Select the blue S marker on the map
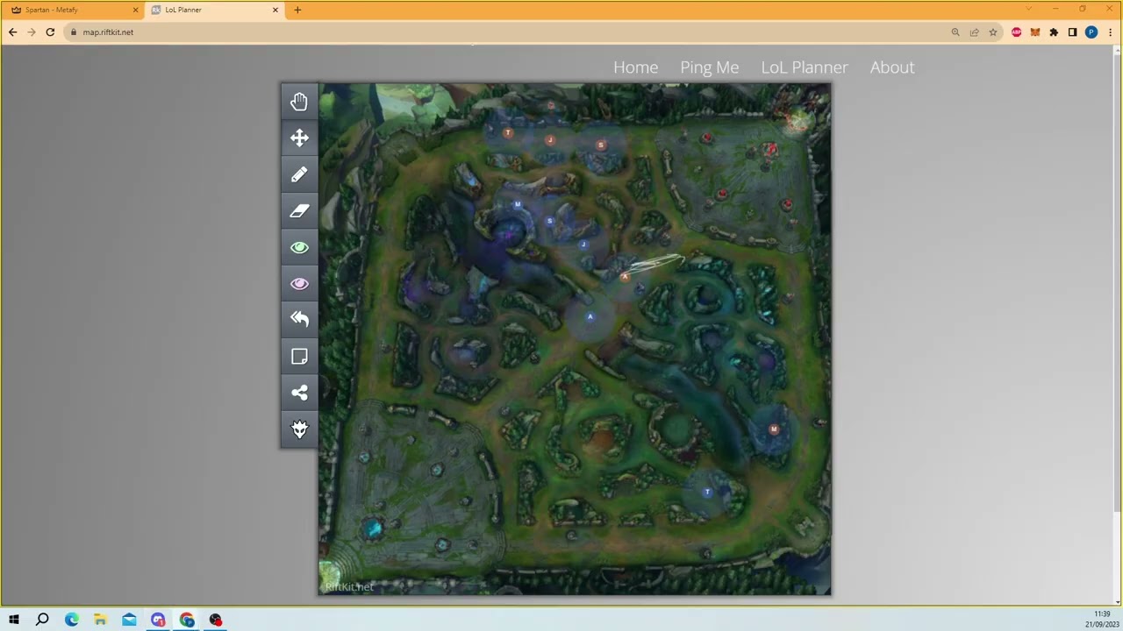This screenshot has width=1123, height=631. point(550,221)
